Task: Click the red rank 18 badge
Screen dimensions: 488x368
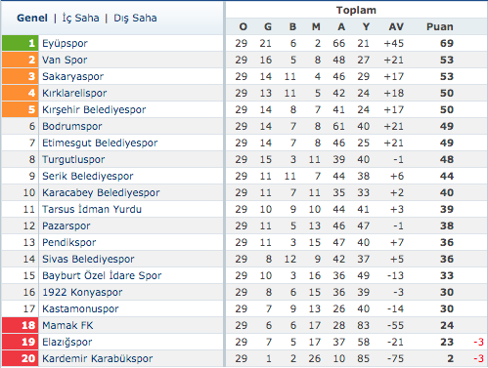Action: (21, 325)
